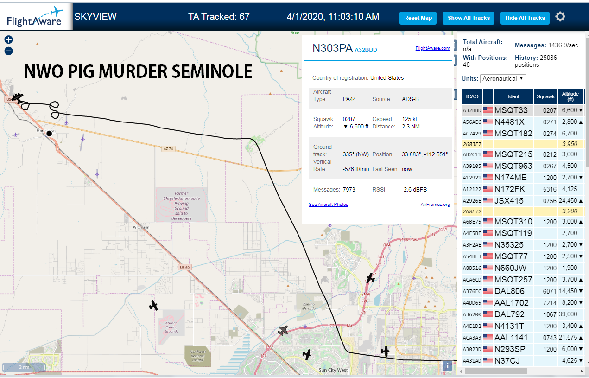Viewport: 589px width, 378px height.
Task: Select the AAL1141 row
Action: 523,338
